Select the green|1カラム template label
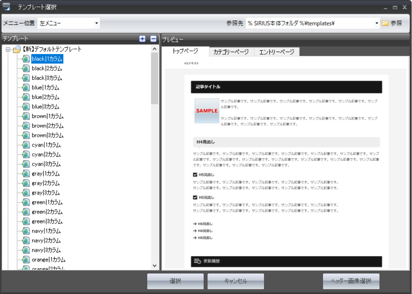This screenshot has height=294, width=412. (x=47, y=202)
